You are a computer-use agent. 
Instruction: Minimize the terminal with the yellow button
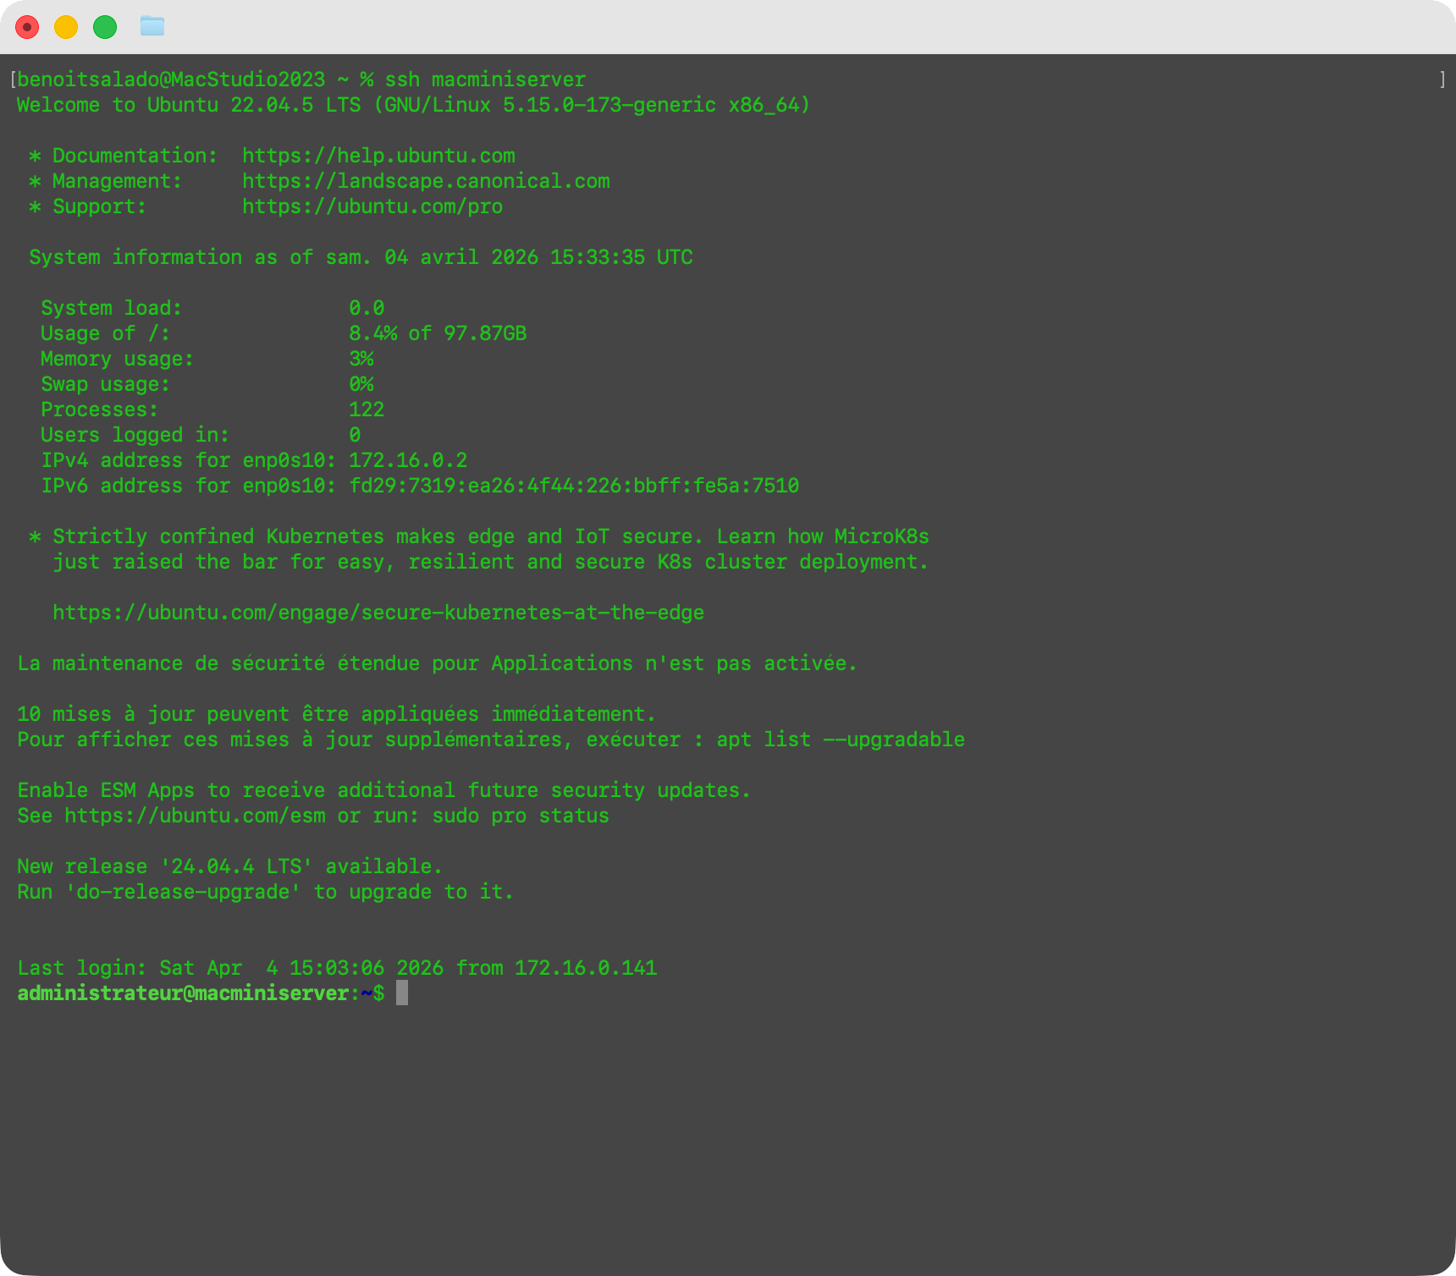tap(66, 27)
